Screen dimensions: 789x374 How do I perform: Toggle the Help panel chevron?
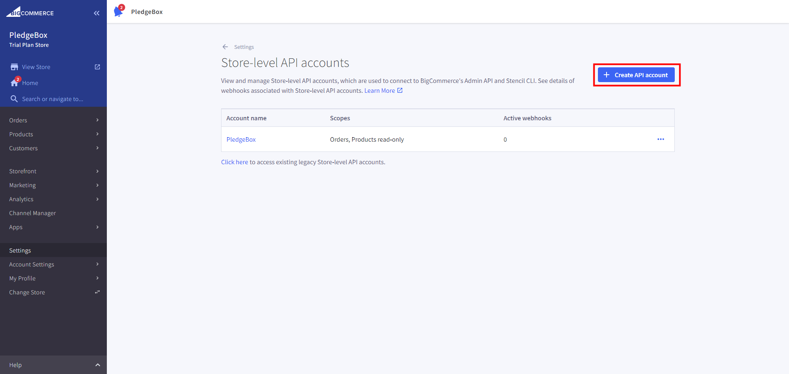click(98, 365)
